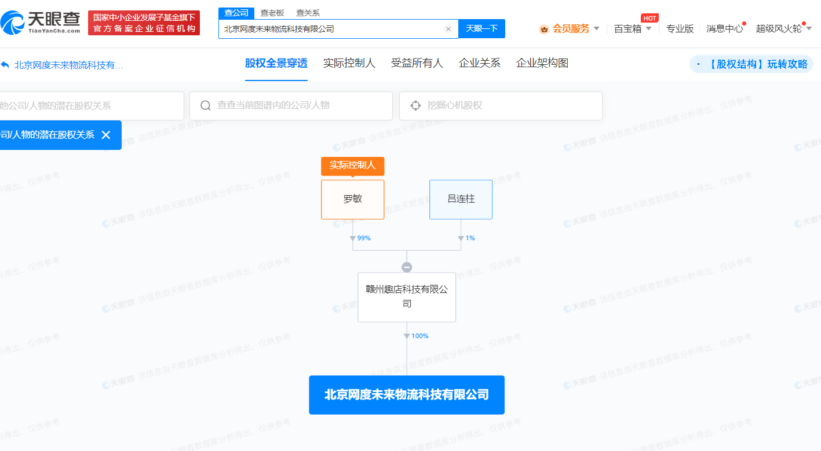Click the 挖掘心机股权 button
821x451 pixels.
coord(501,105)
